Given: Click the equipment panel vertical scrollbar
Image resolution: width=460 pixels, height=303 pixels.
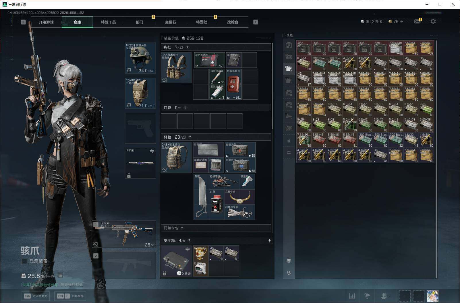Looking at the screenshot, I should (272, 86).
